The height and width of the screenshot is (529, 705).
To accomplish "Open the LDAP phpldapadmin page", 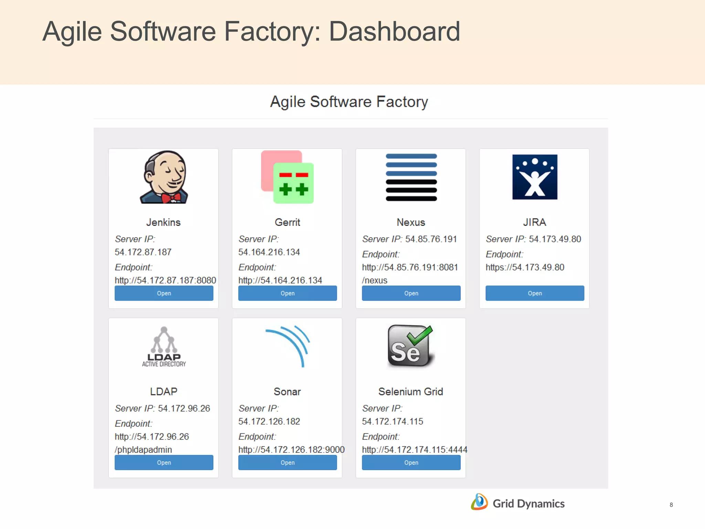I will point(164,463).
